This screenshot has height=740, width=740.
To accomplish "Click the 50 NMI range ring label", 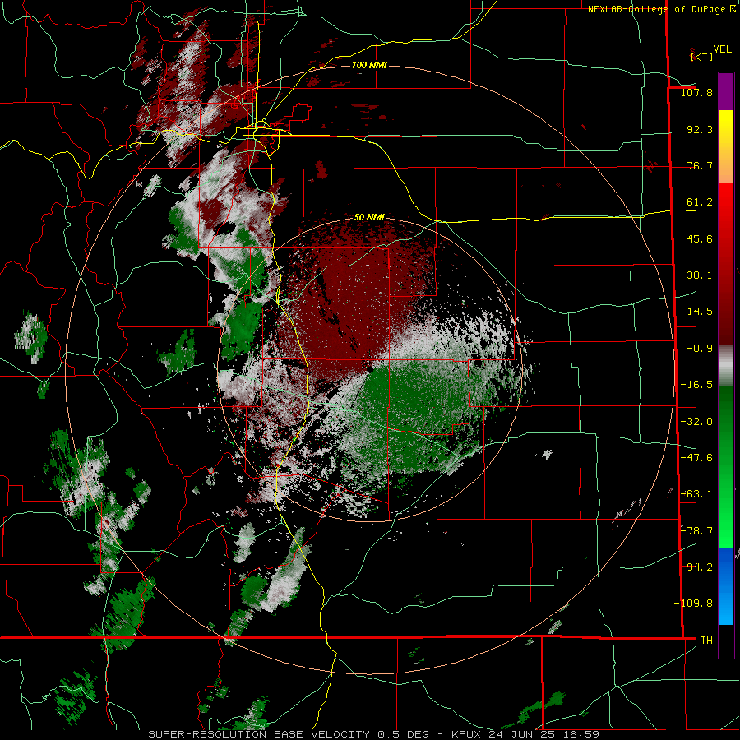I will click(x=369, y=217).
